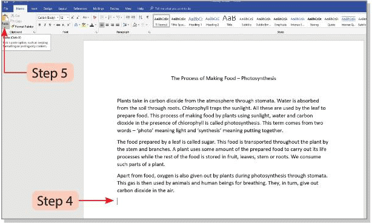Apply the Intense Quote style

point(348,21)
